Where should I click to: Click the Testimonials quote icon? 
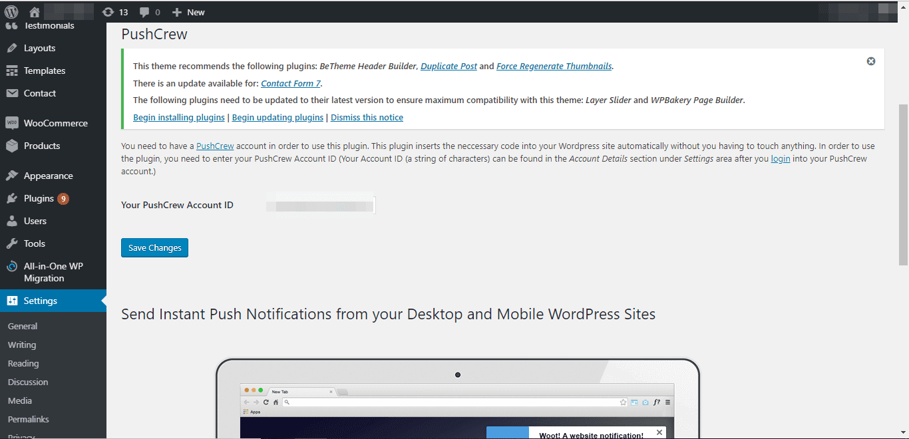[11, 27]
